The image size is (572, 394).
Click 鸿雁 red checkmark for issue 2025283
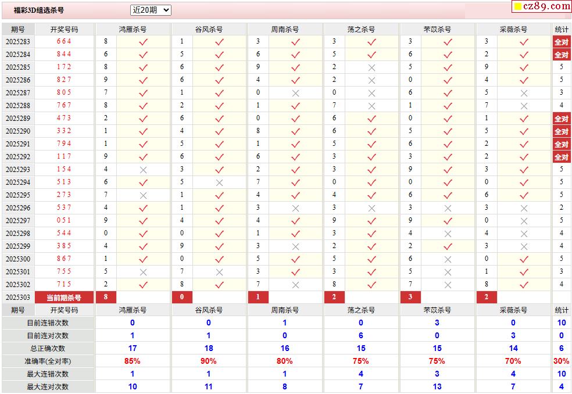[143, 42]
